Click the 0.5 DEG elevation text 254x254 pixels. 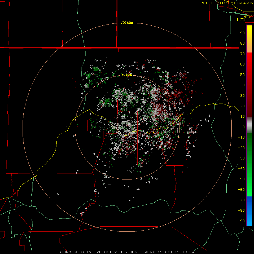[128, 252]
